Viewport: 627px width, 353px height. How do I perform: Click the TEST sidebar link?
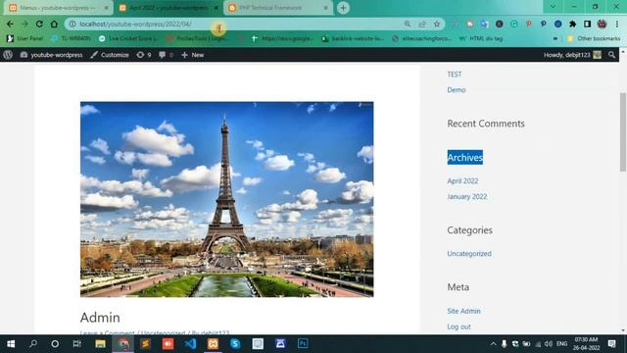tap(455, 75)
